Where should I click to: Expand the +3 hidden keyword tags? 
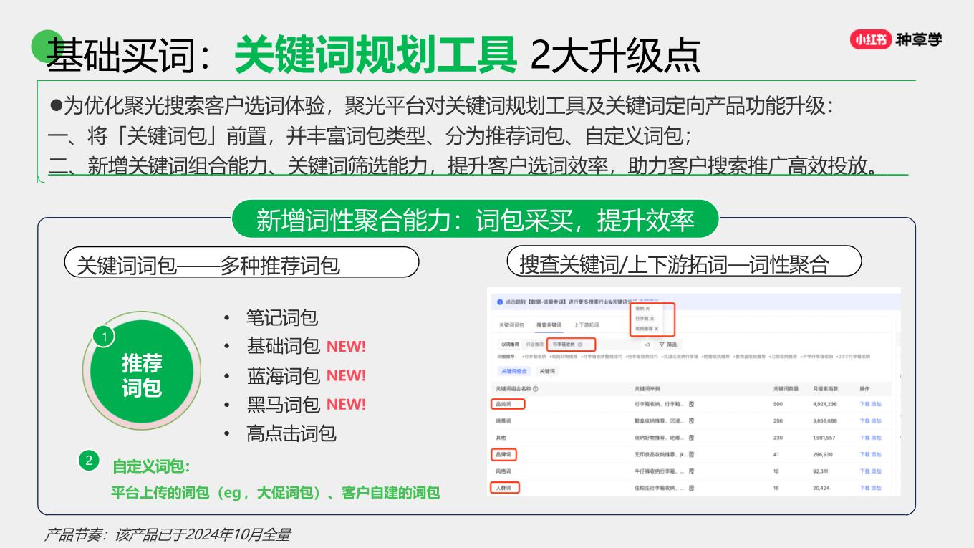point(647,345)
